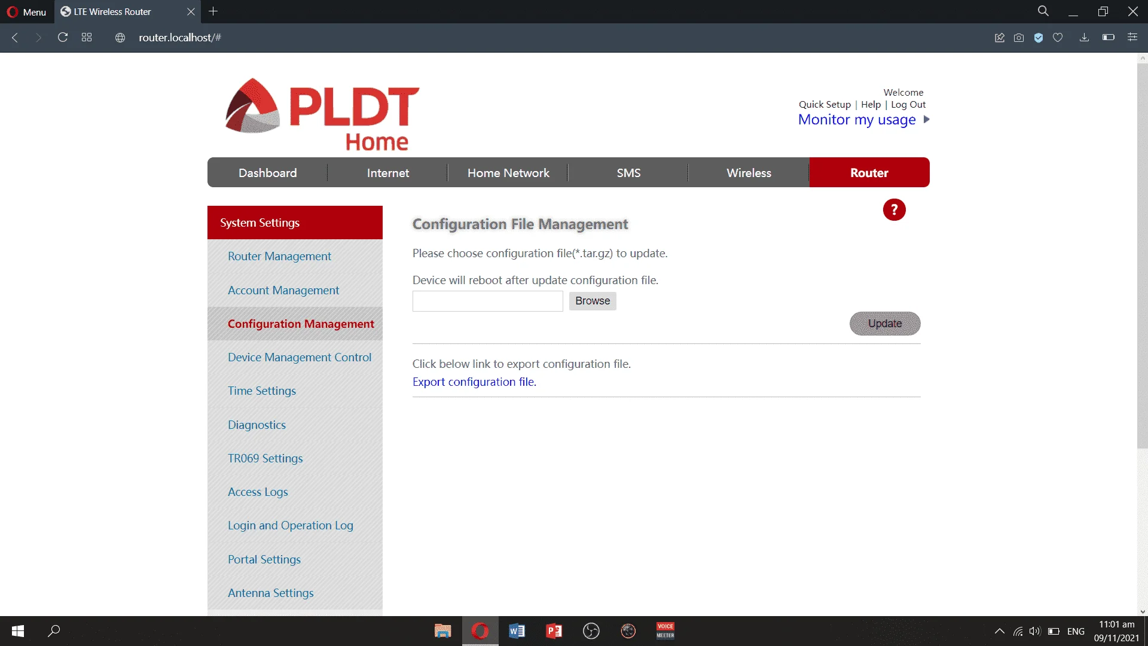Click Export configuration file link
This screenshot has height=646, width=1148.
point(474,382)
